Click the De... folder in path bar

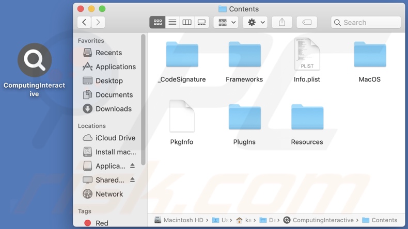pyautogui.click(x=268, y=220)
